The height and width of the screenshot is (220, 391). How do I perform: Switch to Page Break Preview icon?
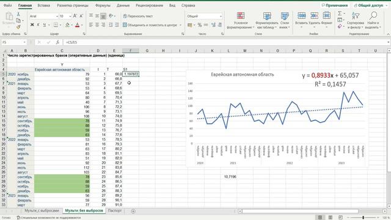pyautogui.click(x=340, y=218)
